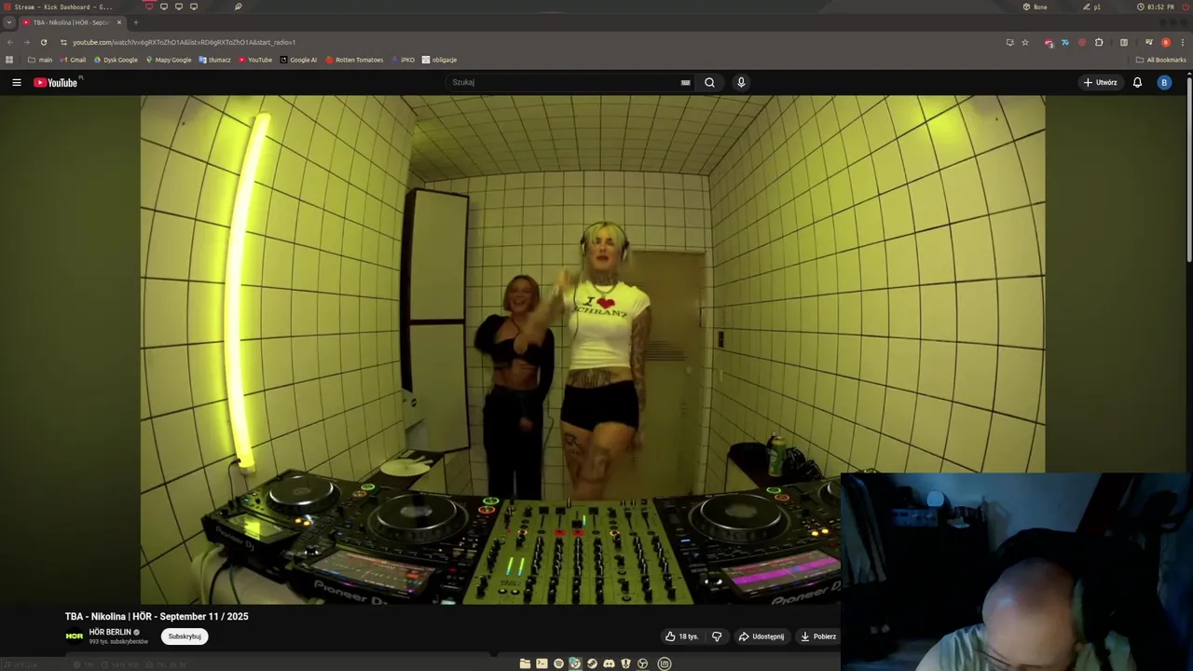The image size is (1193, 671).
Task: Open the iPKO bookmark
Action: (404, 60)
